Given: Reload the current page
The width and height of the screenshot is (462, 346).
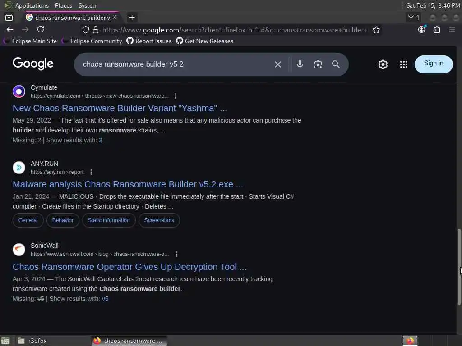Looking at the screenshot, I should pyautogui.click(x=41, y=29).
